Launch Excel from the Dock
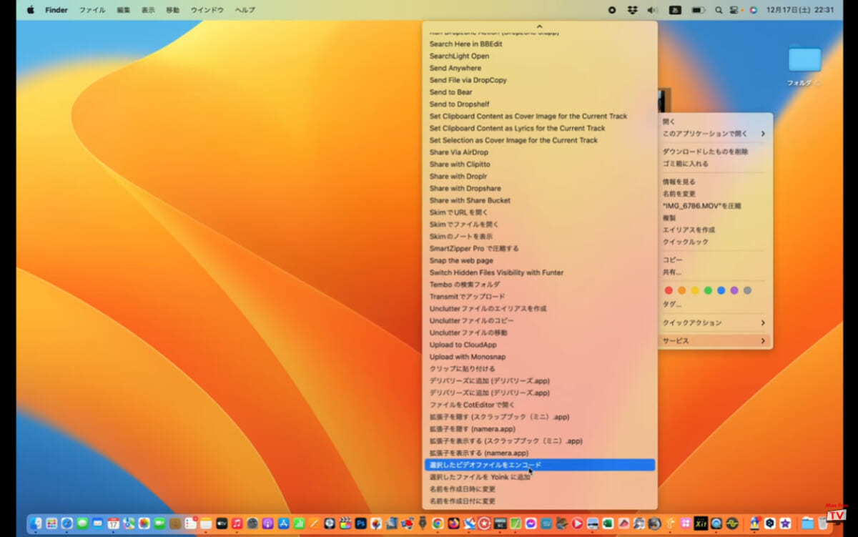Screen dimensions: 858x537 click(x=608, y=523)
